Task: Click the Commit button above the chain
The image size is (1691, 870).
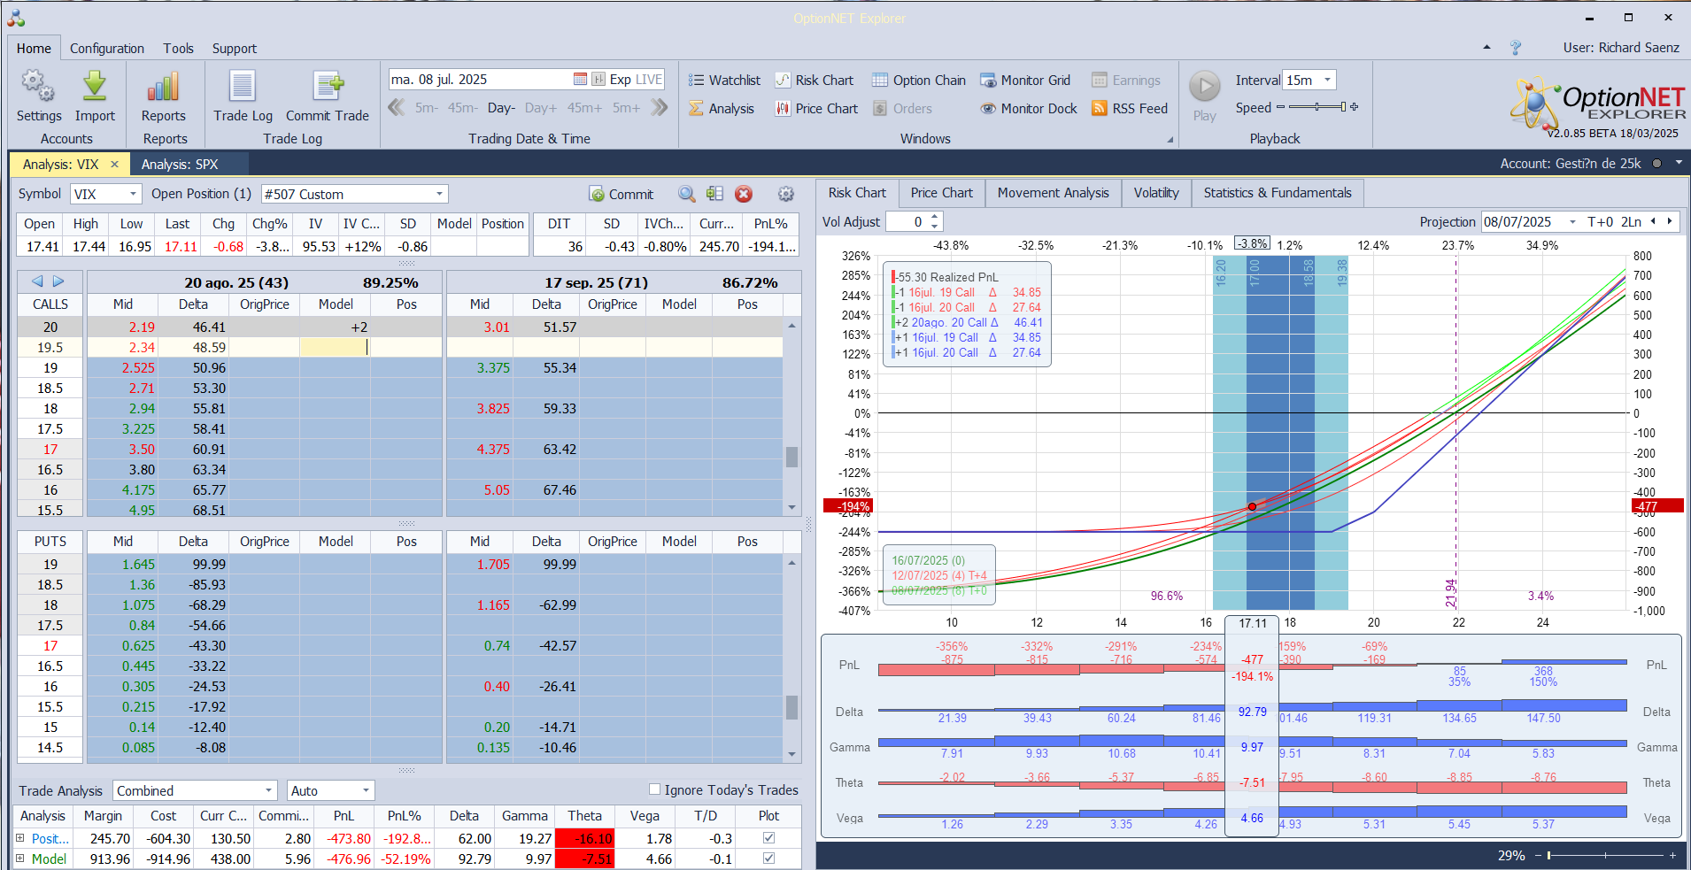Action: (621, 194)
